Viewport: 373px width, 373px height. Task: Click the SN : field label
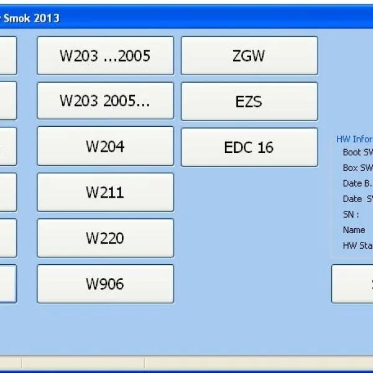pos(351,214)
